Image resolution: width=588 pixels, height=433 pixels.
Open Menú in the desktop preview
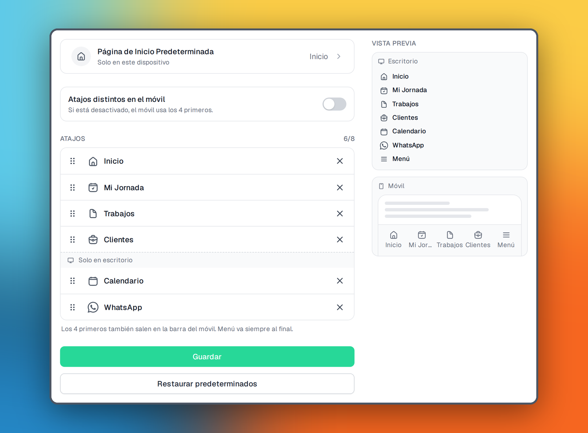[395, 159]
